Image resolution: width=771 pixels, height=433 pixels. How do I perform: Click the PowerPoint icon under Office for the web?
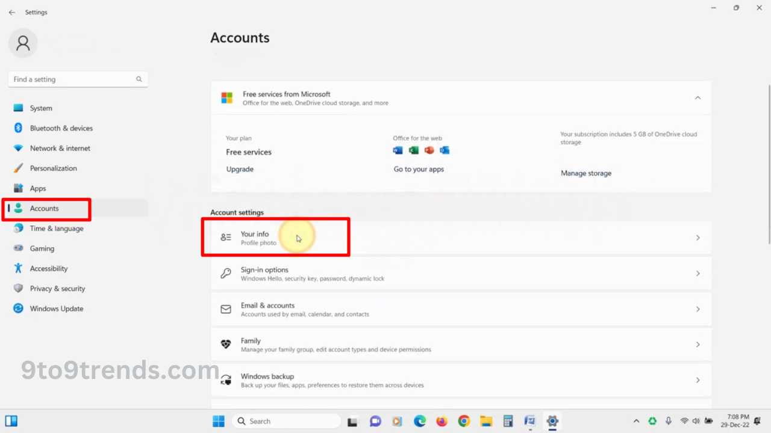pos(429,150)
